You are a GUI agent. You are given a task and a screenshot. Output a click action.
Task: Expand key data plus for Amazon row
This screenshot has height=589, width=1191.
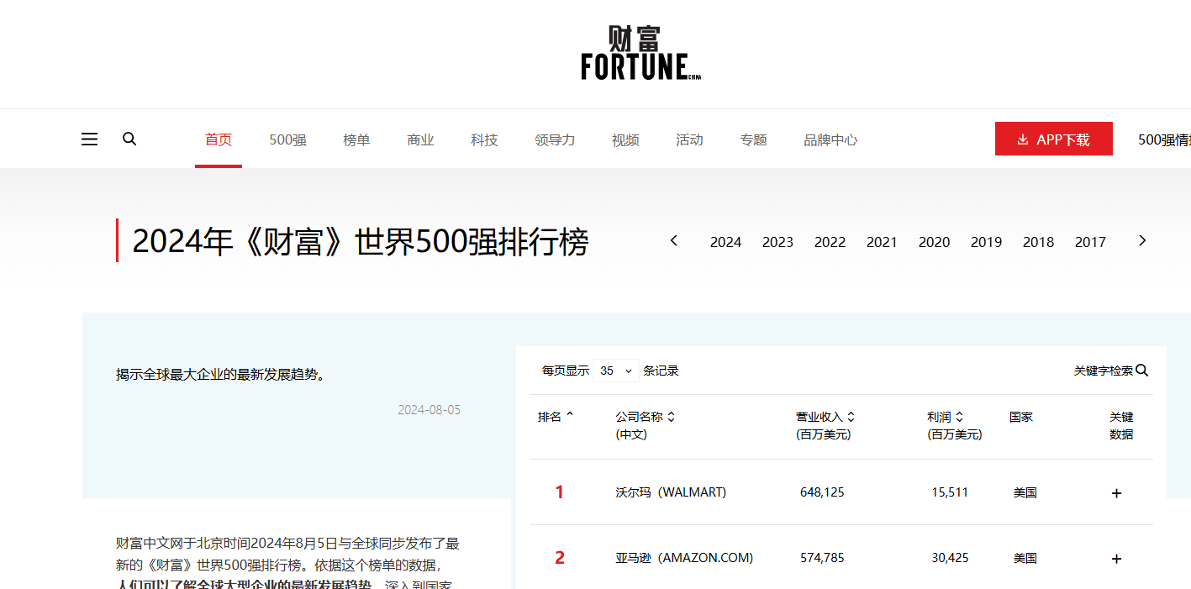(1116, 559)
